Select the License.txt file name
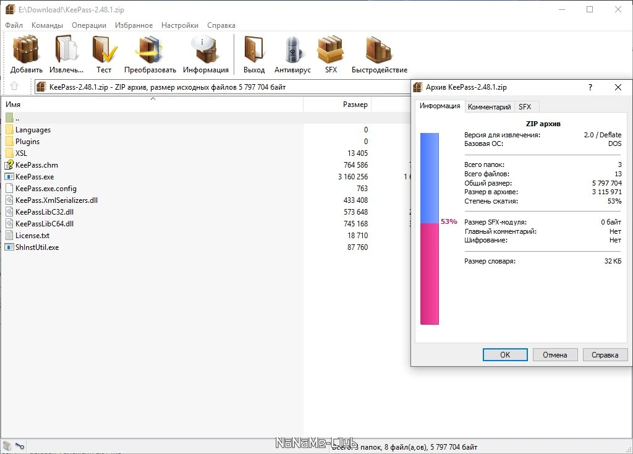Screen dimensions: 633x454 (x=32, y=235)
